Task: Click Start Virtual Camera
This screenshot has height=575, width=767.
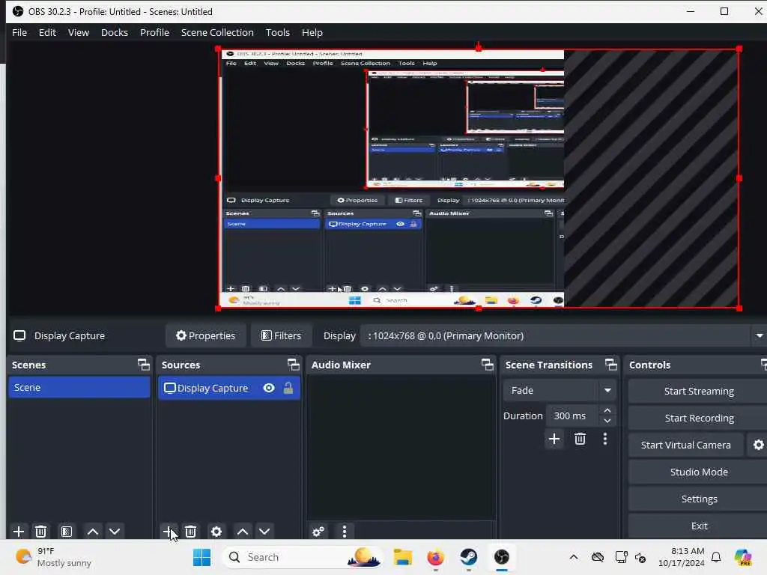Action: [x=686, y=445]
